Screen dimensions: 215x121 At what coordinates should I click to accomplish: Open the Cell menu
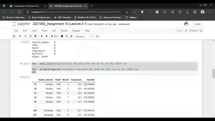coord(54,31)
